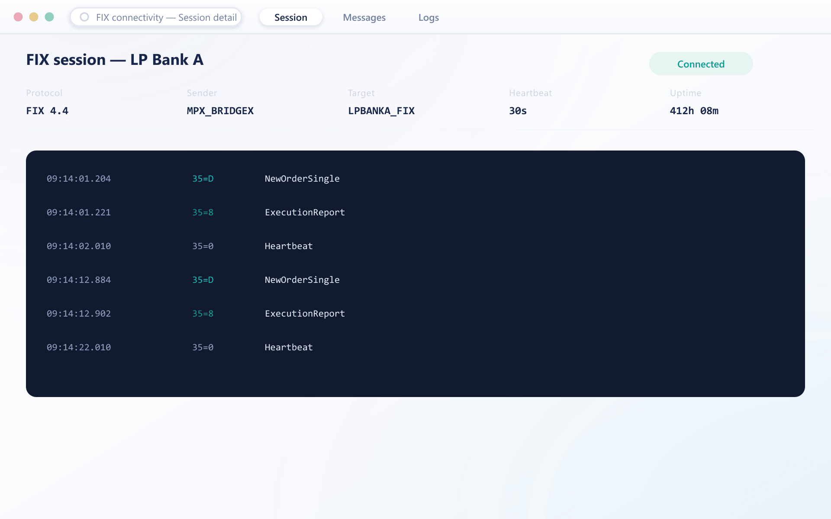831x519 pixels.
Task: Click the green maximize window dot
Action: pos(49,17)
